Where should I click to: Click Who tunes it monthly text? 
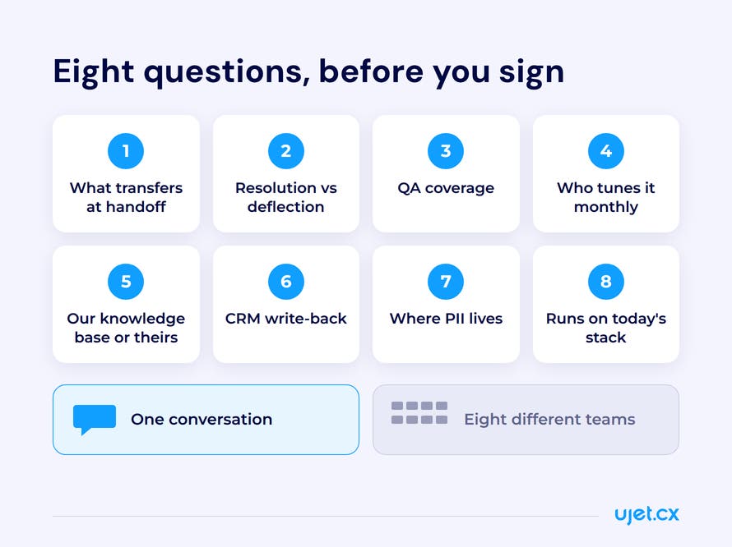point(606,197)
